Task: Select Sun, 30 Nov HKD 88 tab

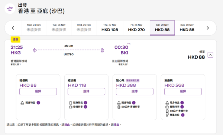Action: coord(187,28)
